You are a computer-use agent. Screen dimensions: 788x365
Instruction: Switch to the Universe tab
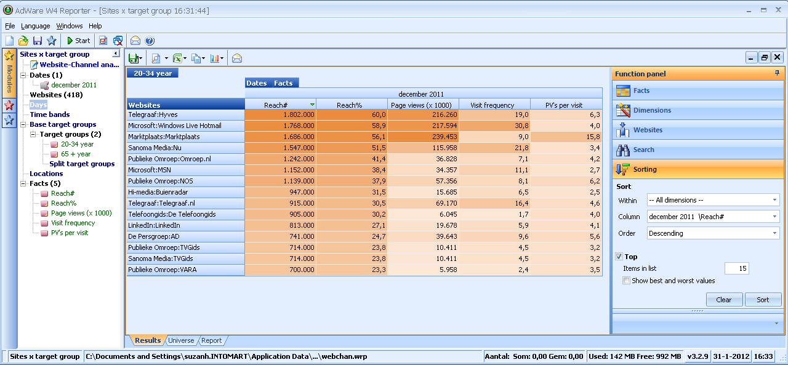(x=181, y=340)
